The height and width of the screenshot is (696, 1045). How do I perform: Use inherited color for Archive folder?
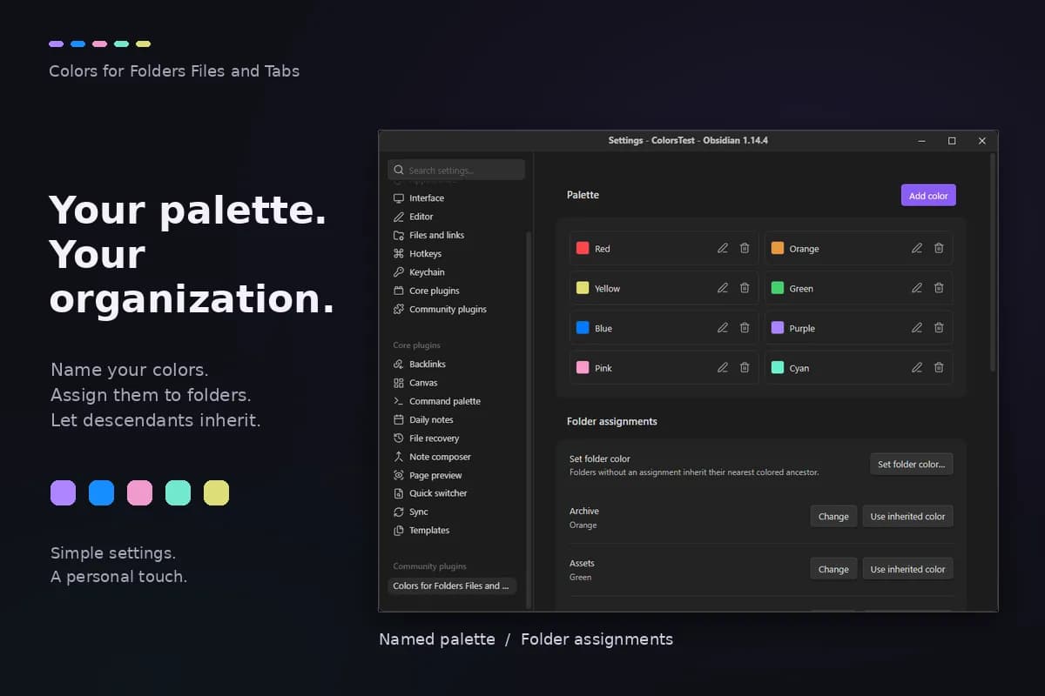pos(908,516)
